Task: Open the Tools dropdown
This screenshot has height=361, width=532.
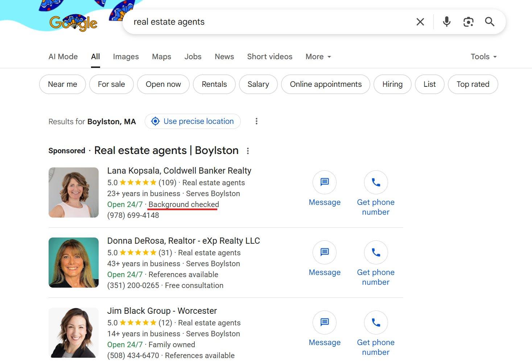Action: 484,57
